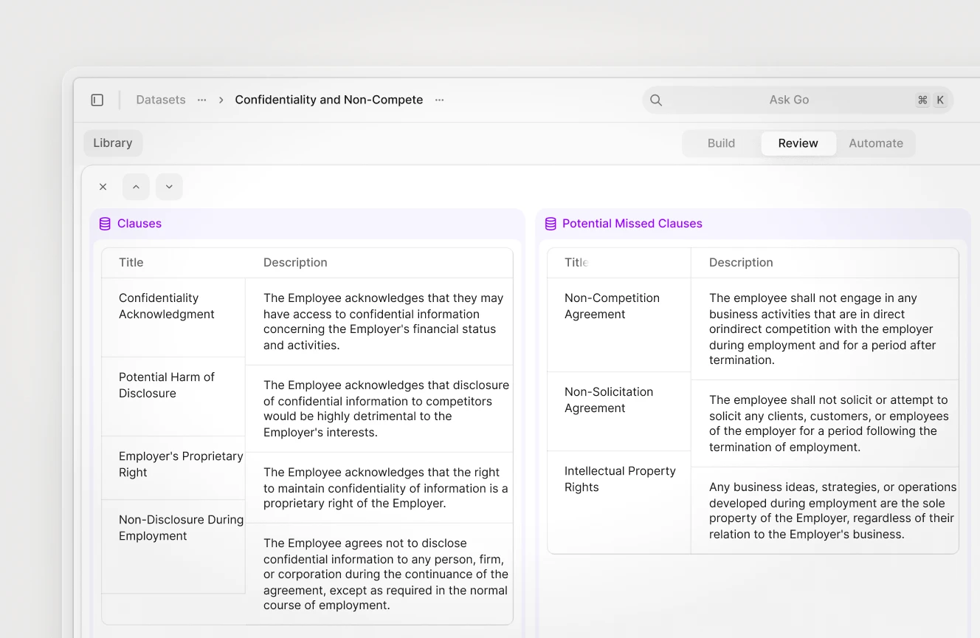Select the Employer's Proprietary Right cell
Image resolution: width=980 pixels, height=638 pixels.
[173, 468]
